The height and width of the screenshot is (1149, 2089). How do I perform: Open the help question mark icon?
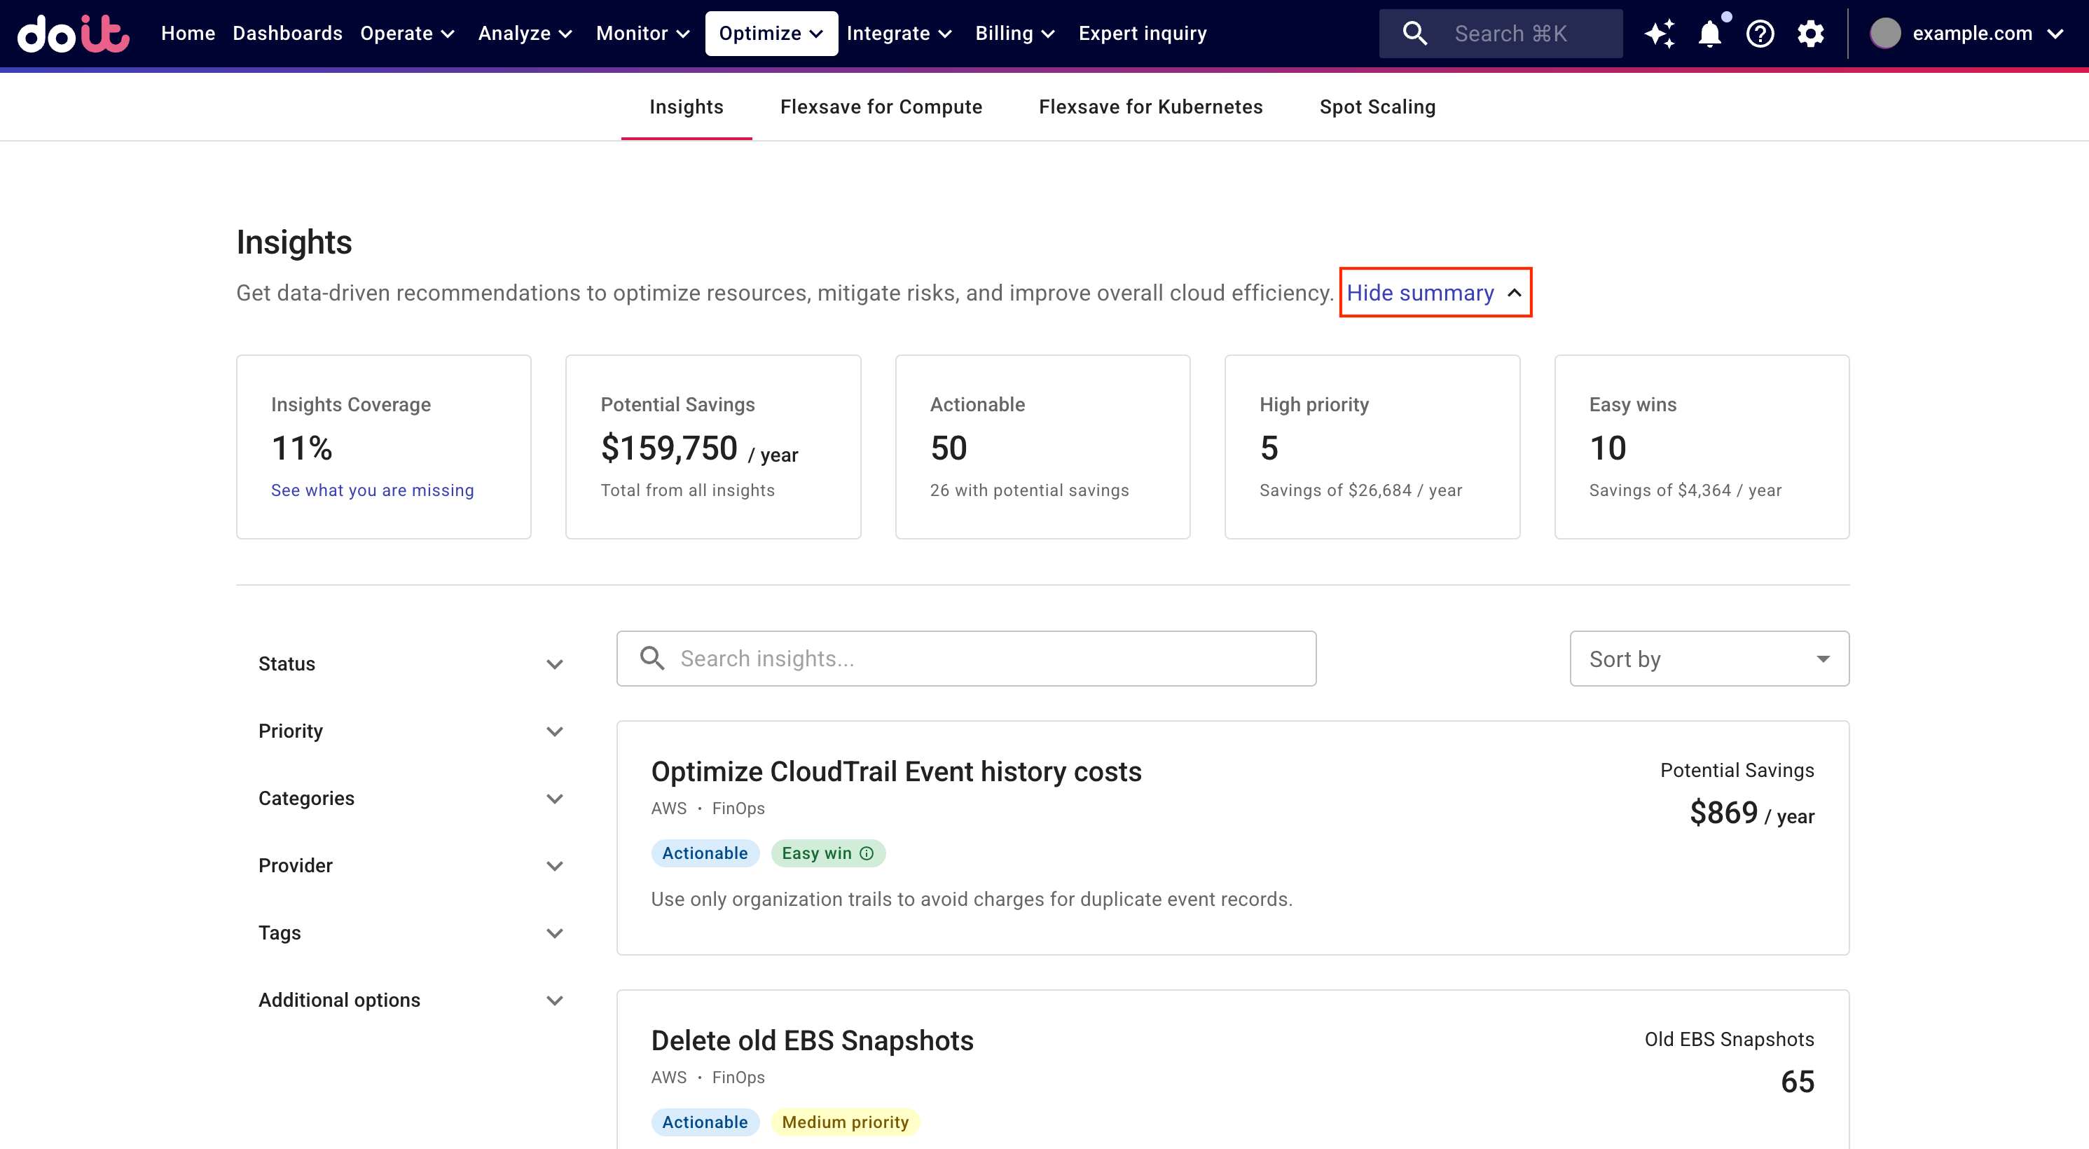click(x=1760, y=33)
